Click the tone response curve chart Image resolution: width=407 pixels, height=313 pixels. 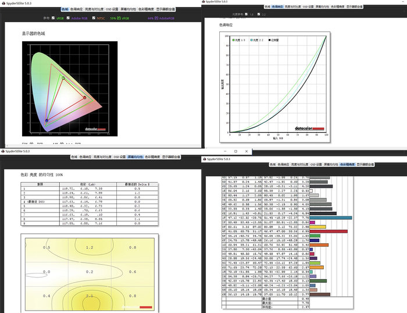(275, 87)
